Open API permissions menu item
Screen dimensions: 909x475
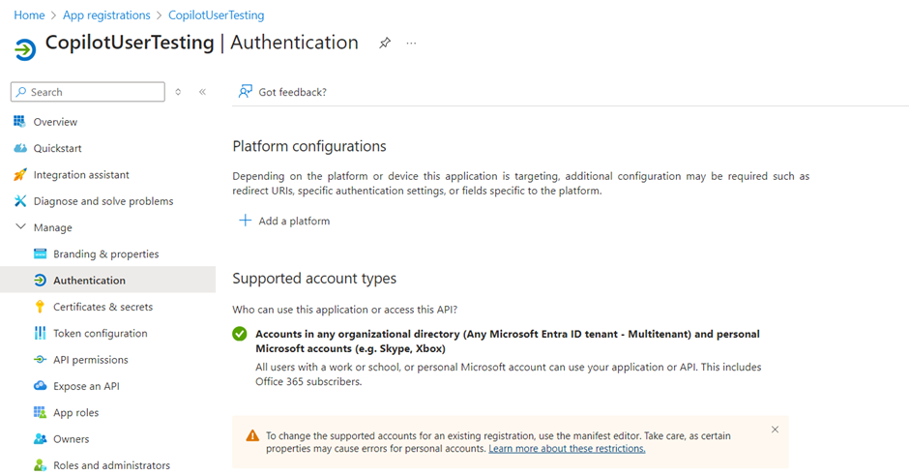(x=91, y=360)
